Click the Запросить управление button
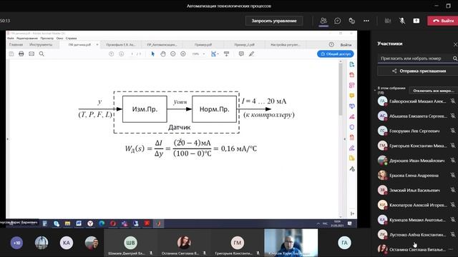Screen dimensions: 458x257 click(x=274, y=21)
